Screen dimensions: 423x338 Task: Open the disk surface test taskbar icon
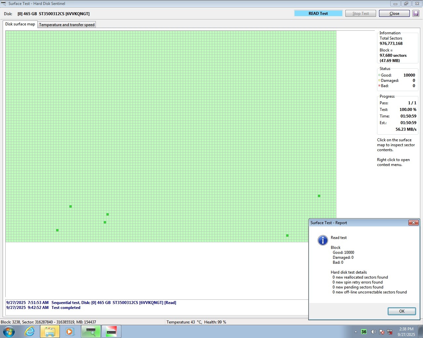(91, 331)
